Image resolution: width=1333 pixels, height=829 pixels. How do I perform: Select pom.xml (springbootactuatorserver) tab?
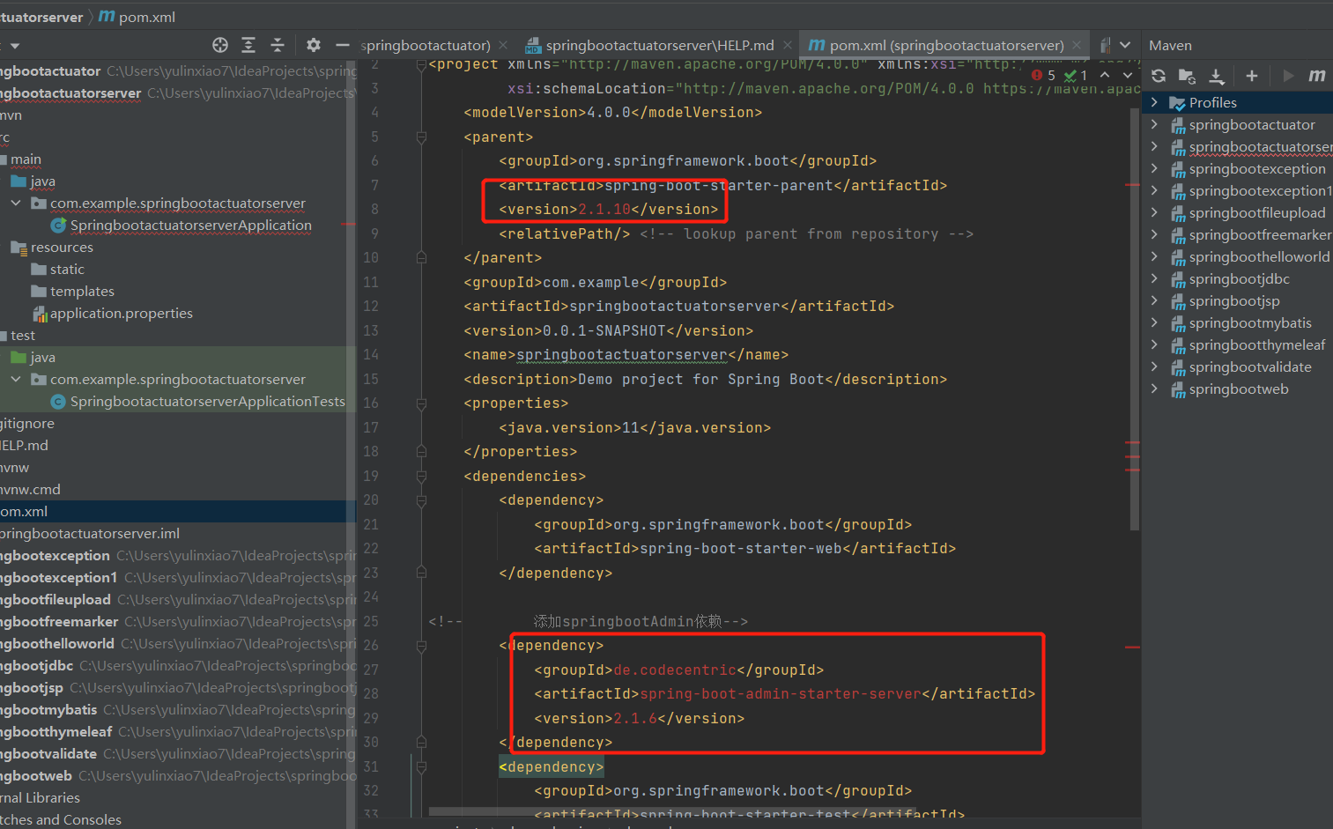(946, 45)
